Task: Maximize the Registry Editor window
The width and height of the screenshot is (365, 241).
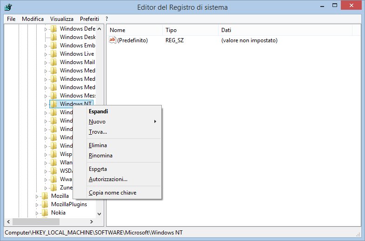Action: click(335, 6)
